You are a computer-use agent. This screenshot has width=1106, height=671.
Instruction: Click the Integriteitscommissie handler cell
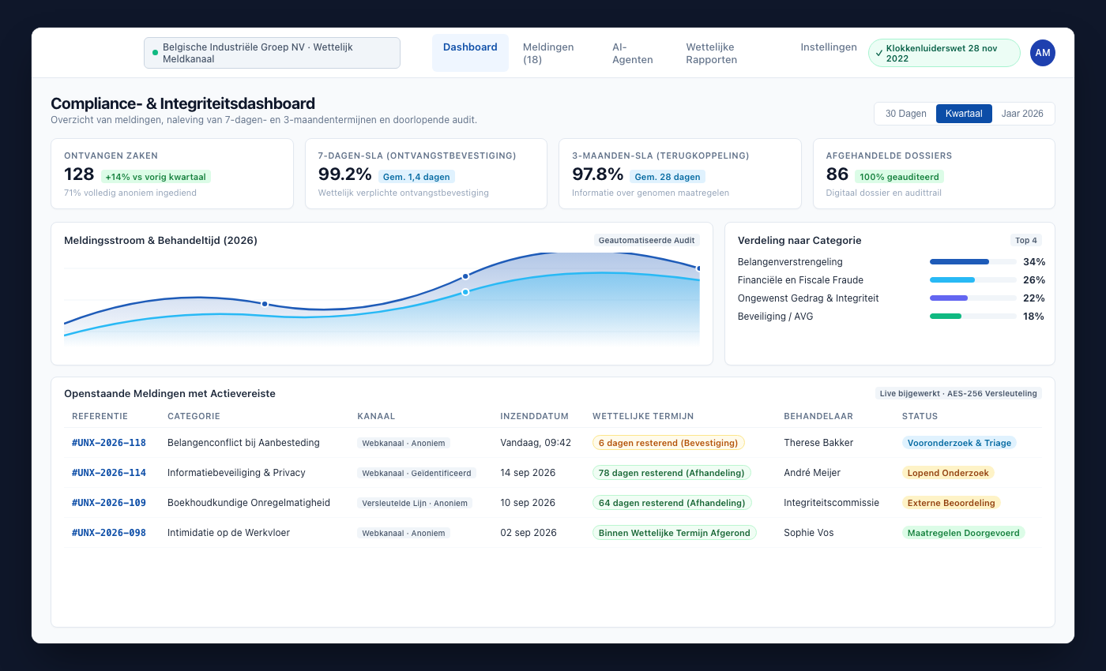click(831, 503)
